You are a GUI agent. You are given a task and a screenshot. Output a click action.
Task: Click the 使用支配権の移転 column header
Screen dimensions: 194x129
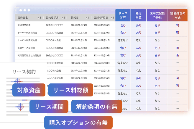157,15
